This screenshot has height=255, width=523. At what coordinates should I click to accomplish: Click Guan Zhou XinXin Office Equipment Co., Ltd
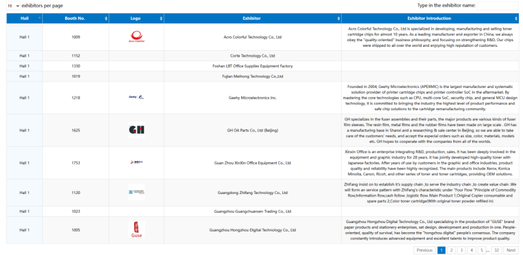[x=252, y=163]
